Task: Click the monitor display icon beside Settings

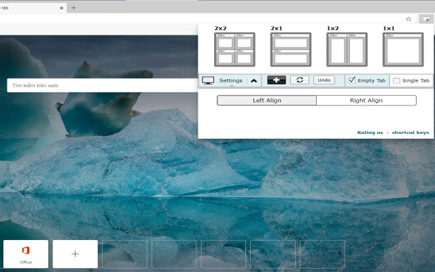Action: (x=208, y=80)
